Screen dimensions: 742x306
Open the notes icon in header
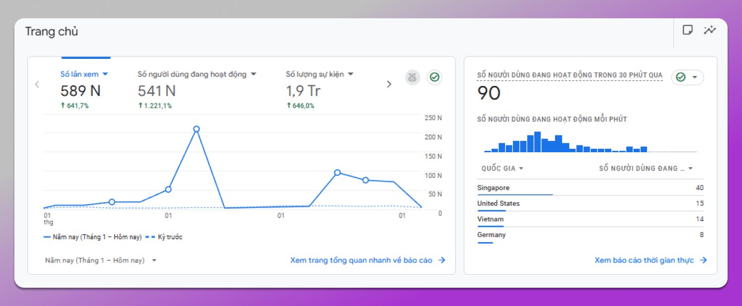point(688,30)
